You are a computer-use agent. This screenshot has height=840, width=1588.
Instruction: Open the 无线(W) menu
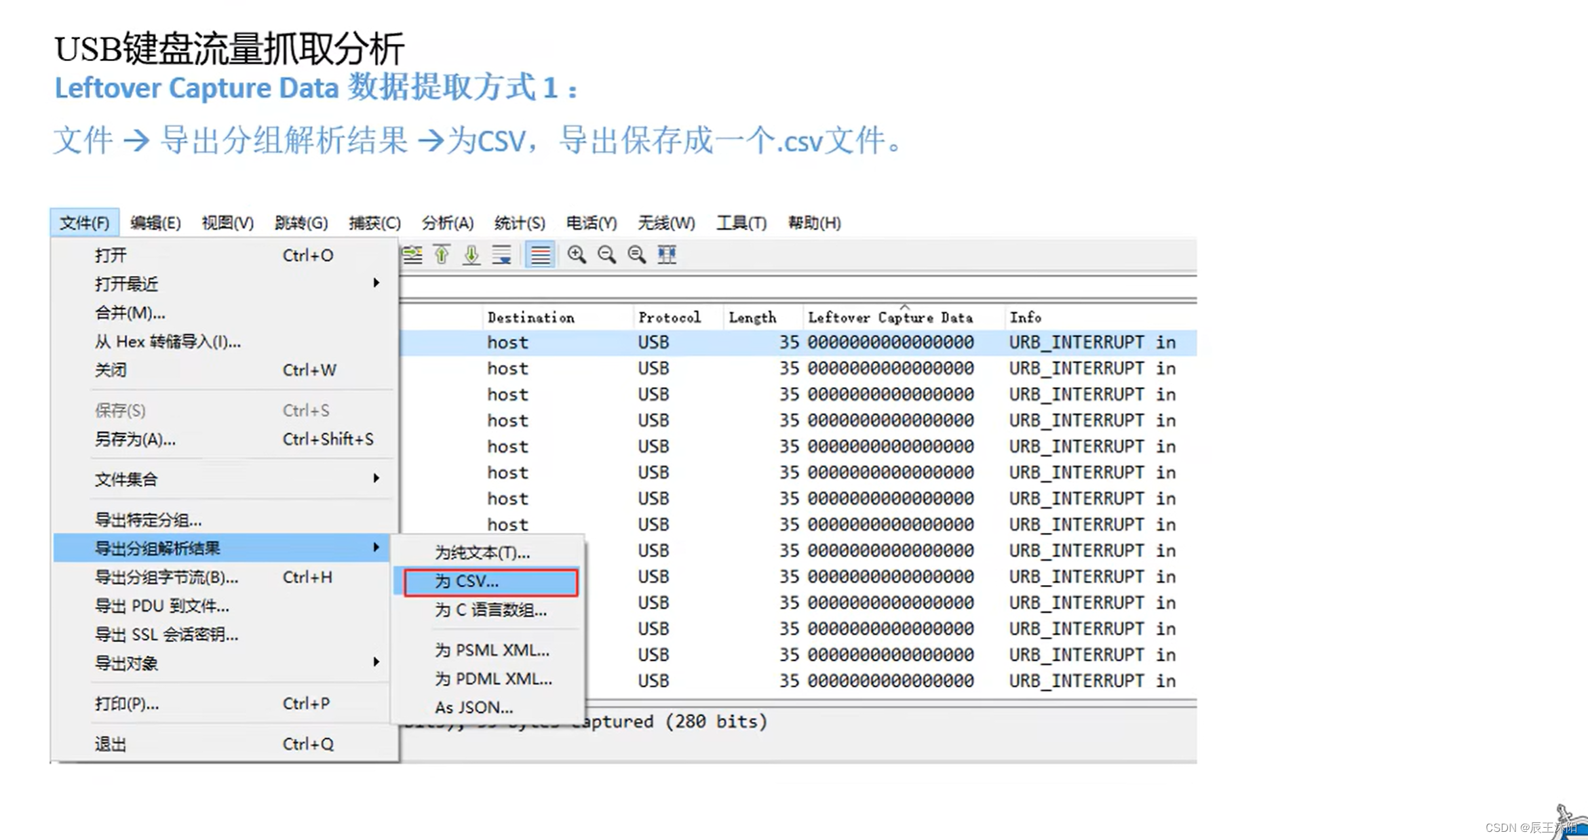[x=666, y=222]
